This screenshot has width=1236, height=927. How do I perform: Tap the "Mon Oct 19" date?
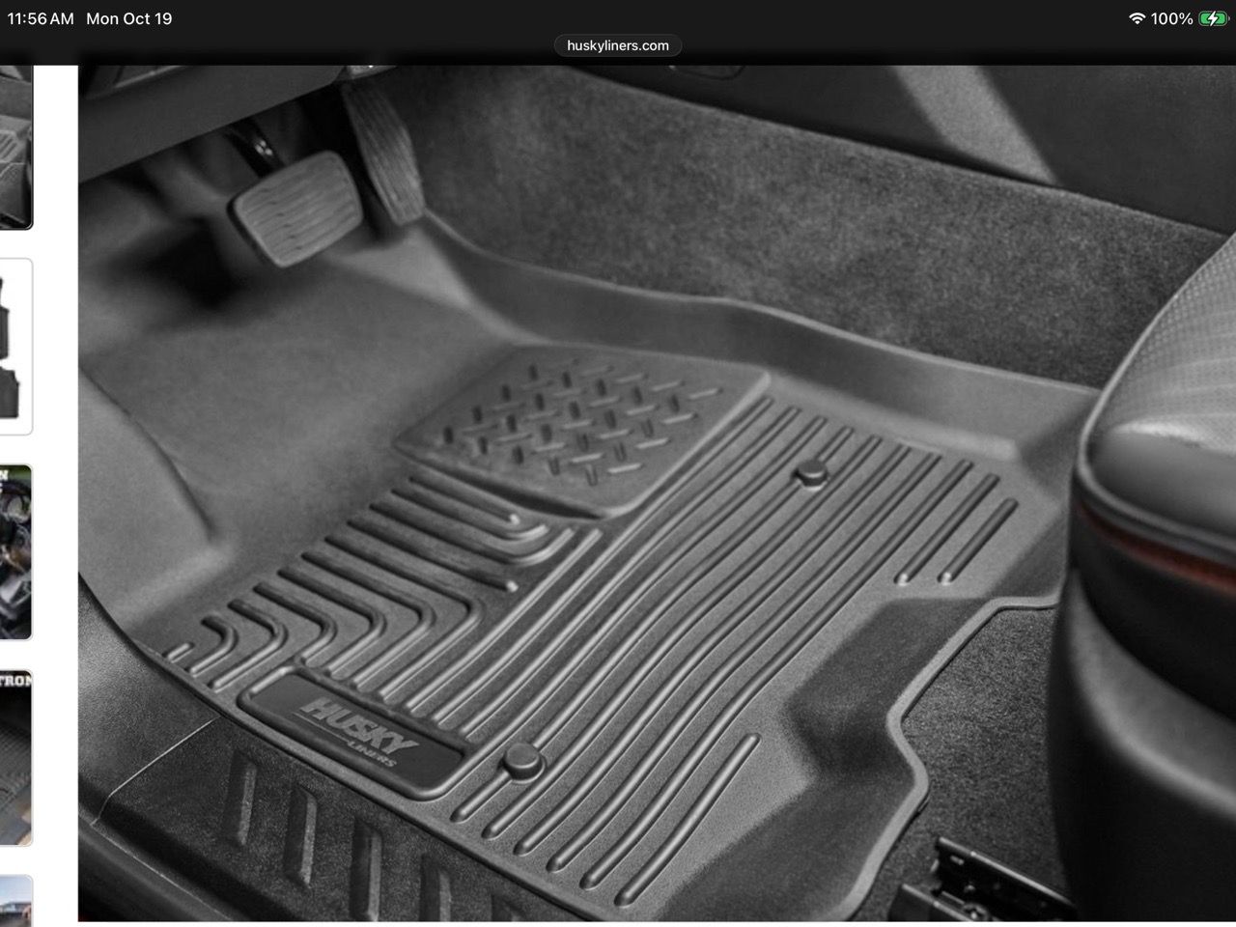[x=128, y=18]
